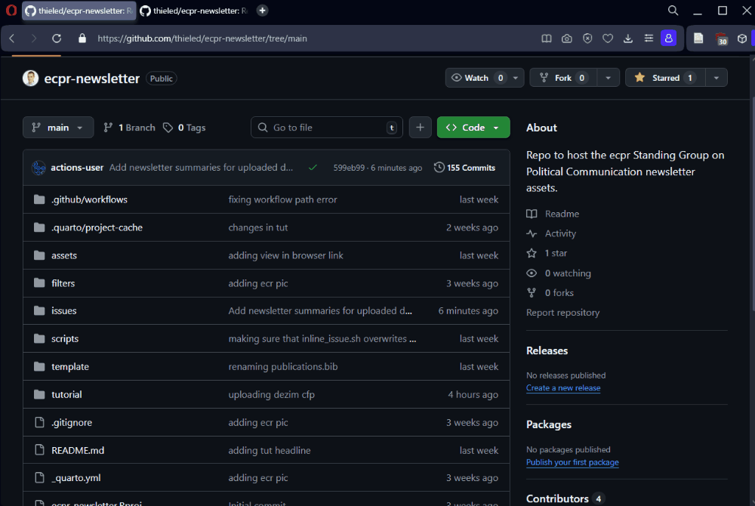755x506 pixels.
Task: Click the add file plus button
Action: pyautogui.click(x=421, y=128)
